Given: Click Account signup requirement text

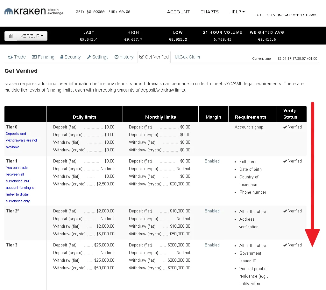Looking at the screenshot, I should pyautogui.click(x=249, y=127).
